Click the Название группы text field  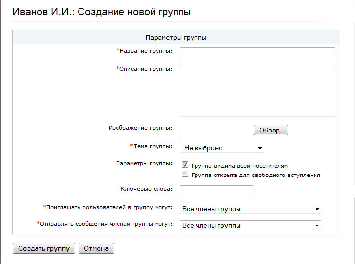coord(257,53)
